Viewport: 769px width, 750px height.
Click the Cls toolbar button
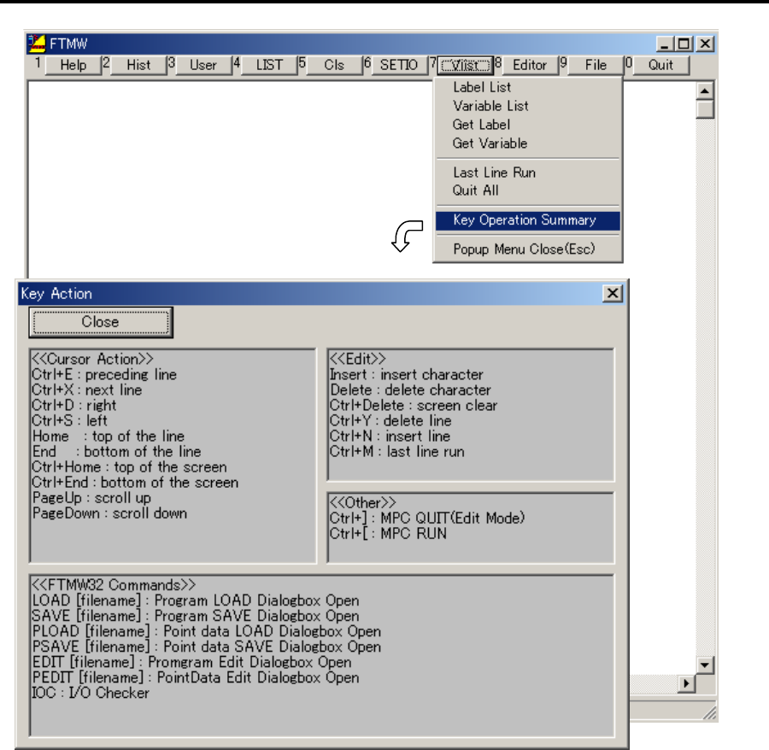(334, 65)
